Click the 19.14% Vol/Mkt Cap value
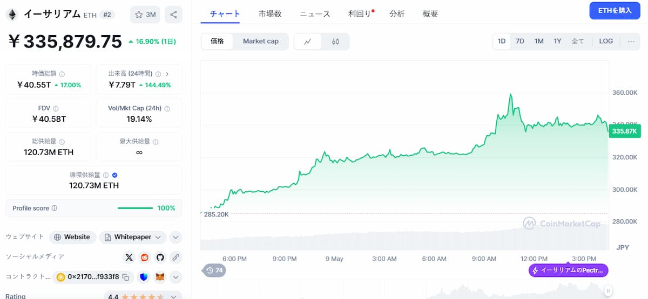648x299 pixels. click(139, 119)
